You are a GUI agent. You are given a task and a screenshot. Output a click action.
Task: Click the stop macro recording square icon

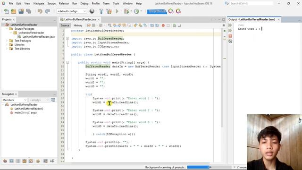pyautogui.click(x=168, y=25)
